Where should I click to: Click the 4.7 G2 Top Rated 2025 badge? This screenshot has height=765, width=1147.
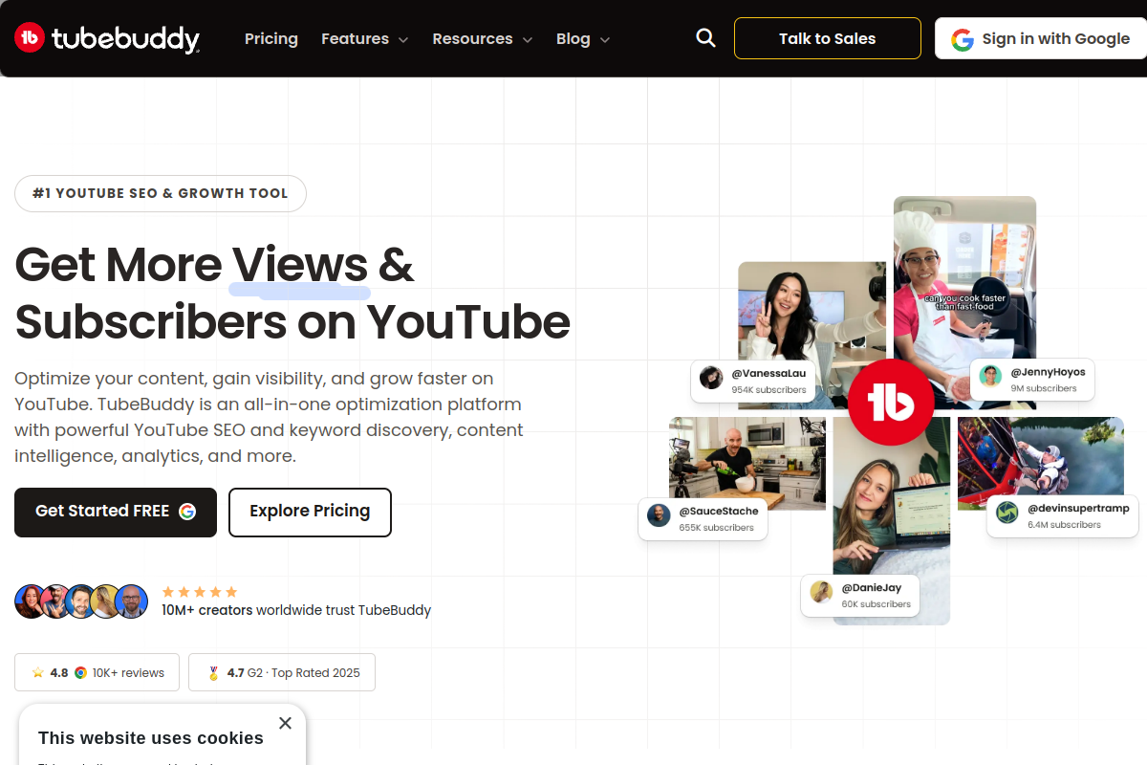(x=282, y=672)
